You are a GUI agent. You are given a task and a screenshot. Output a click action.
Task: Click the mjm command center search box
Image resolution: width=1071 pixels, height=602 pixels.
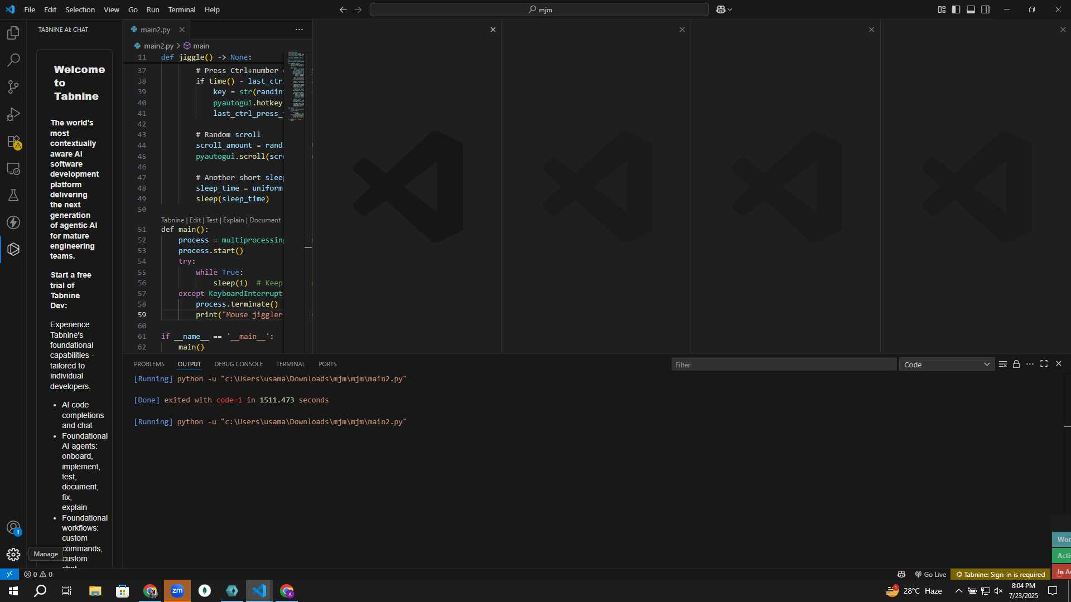pyautogui.click(x=539, y=9)
